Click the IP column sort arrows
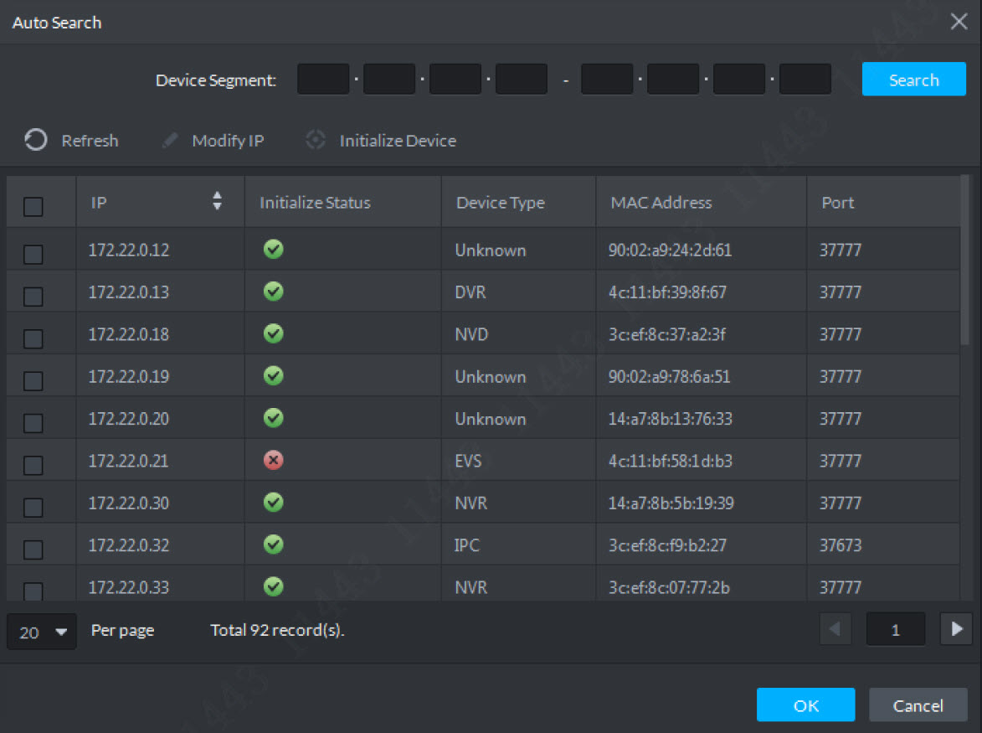 coord(218,201)
